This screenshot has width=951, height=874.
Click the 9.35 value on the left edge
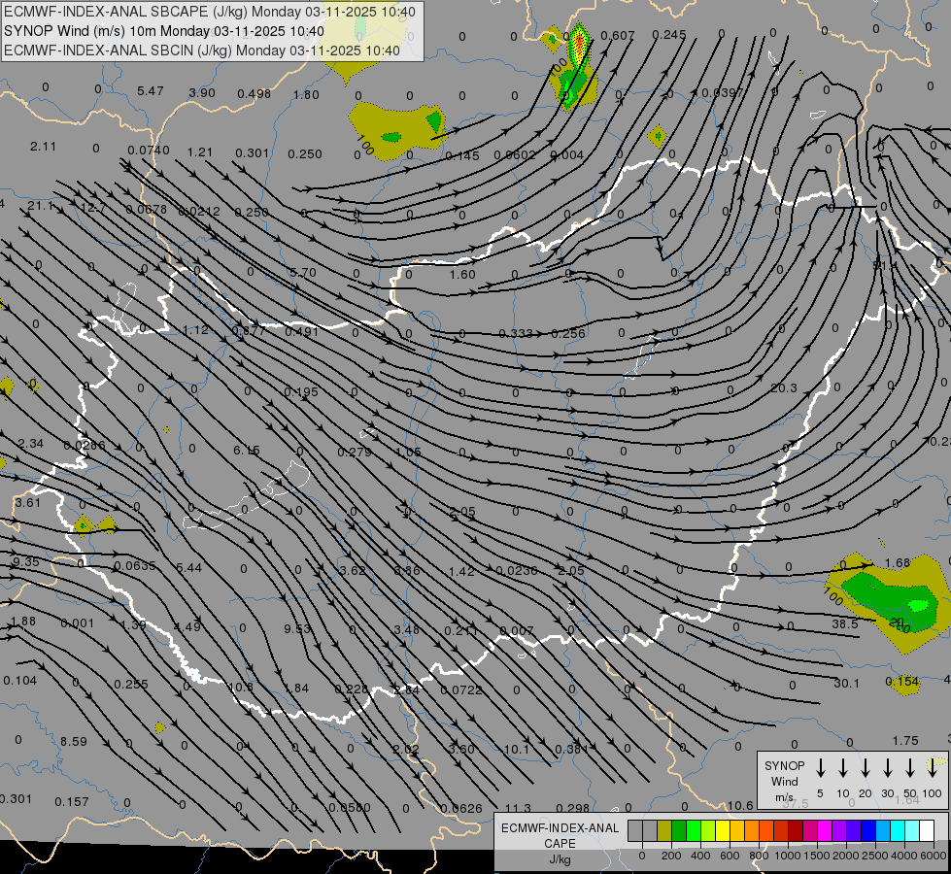25,561
